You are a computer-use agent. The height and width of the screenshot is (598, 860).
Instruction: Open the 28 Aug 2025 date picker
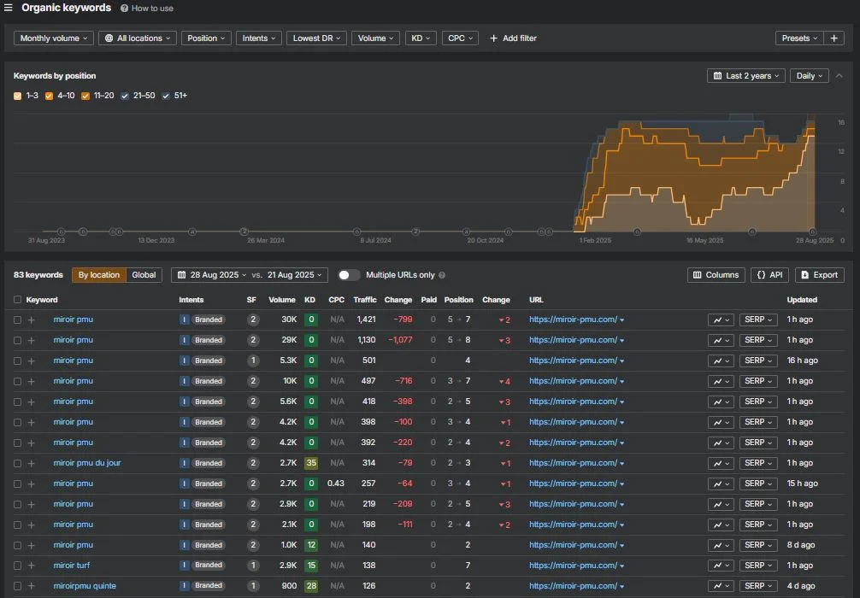click(x=212, y=275)
